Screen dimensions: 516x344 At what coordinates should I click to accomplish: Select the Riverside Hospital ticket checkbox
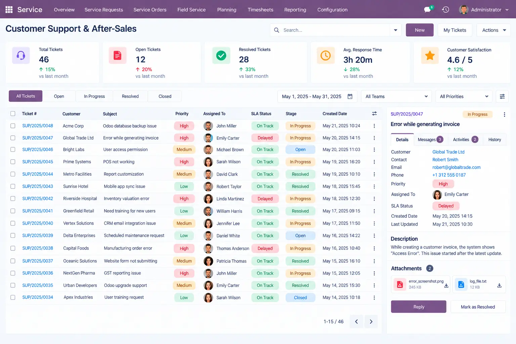point(13,199)
